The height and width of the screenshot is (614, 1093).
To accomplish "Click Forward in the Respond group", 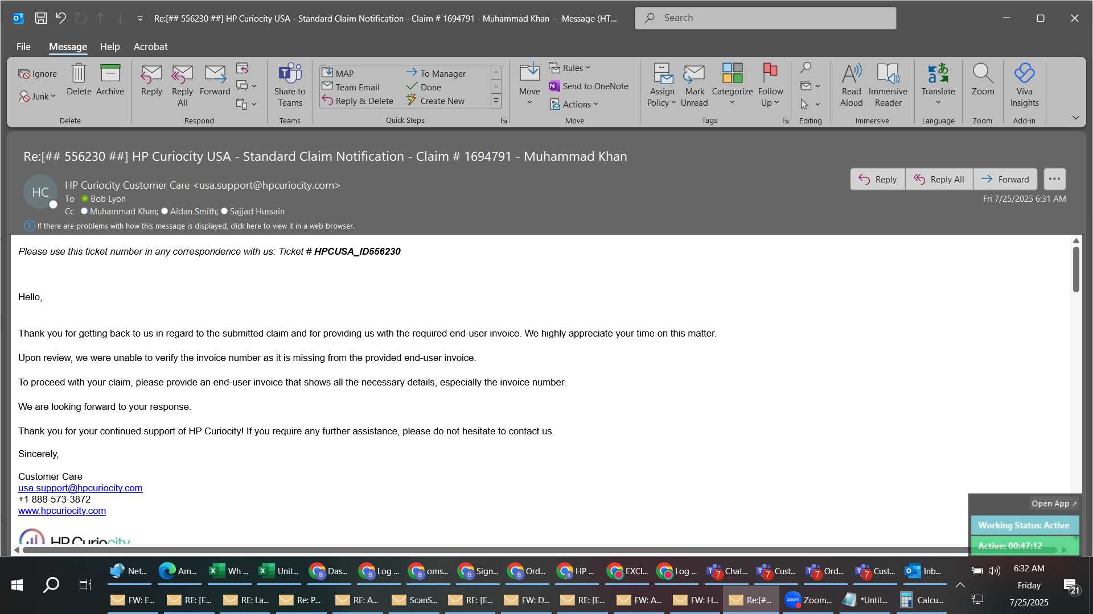I will click(x=215, y=80).
